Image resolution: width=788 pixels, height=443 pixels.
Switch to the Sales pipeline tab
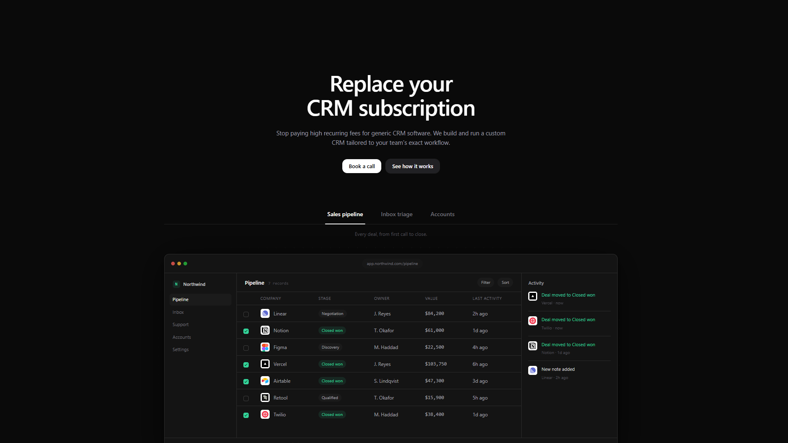tap(345, 215)
